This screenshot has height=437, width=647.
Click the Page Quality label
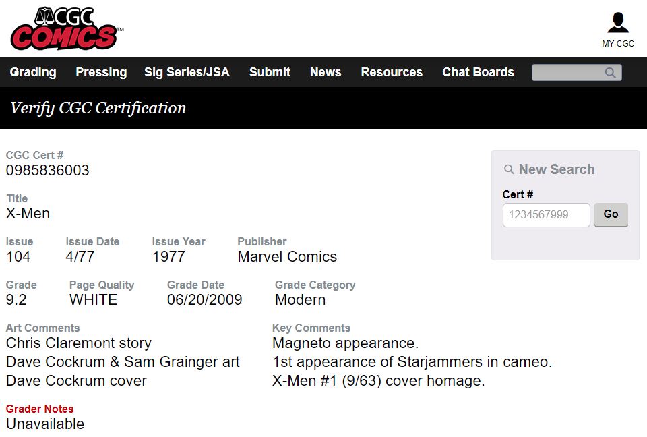(x=102, y=285)
